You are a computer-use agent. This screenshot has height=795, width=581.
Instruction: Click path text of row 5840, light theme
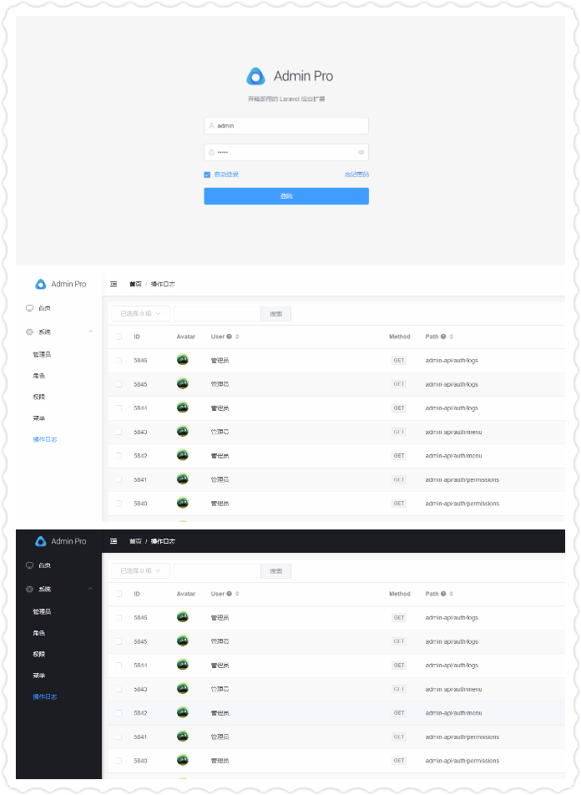click(462, 504)
